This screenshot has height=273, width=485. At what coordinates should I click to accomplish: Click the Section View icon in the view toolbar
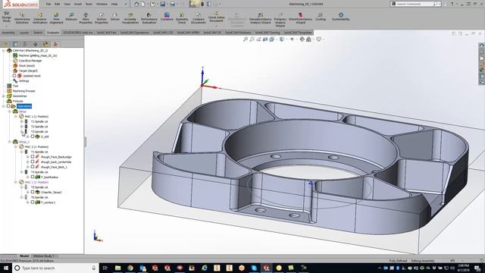[265, 39]
